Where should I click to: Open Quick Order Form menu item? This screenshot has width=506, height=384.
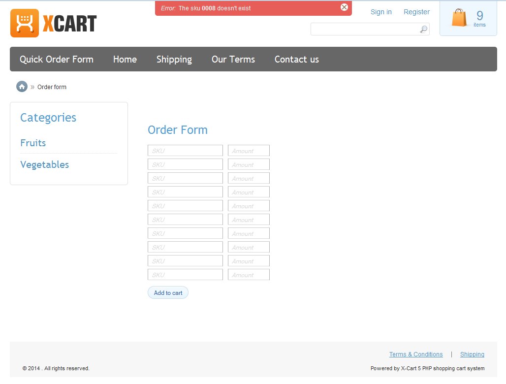point(57,60)
